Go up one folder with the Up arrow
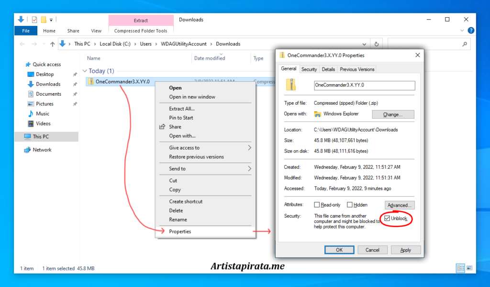Screen dimensions: 490x287 tap(52, 44)
